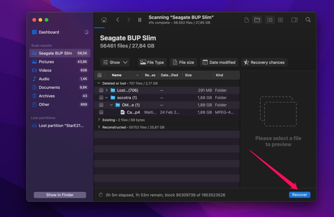Open Archives category in sidebar
The image size is (334, 217).
point(60,96)
